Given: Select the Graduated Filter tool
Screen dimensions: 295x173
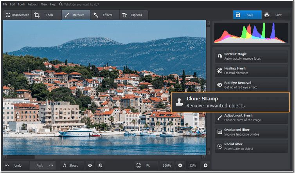Looking at the screenshot, I should coord(251,132).
